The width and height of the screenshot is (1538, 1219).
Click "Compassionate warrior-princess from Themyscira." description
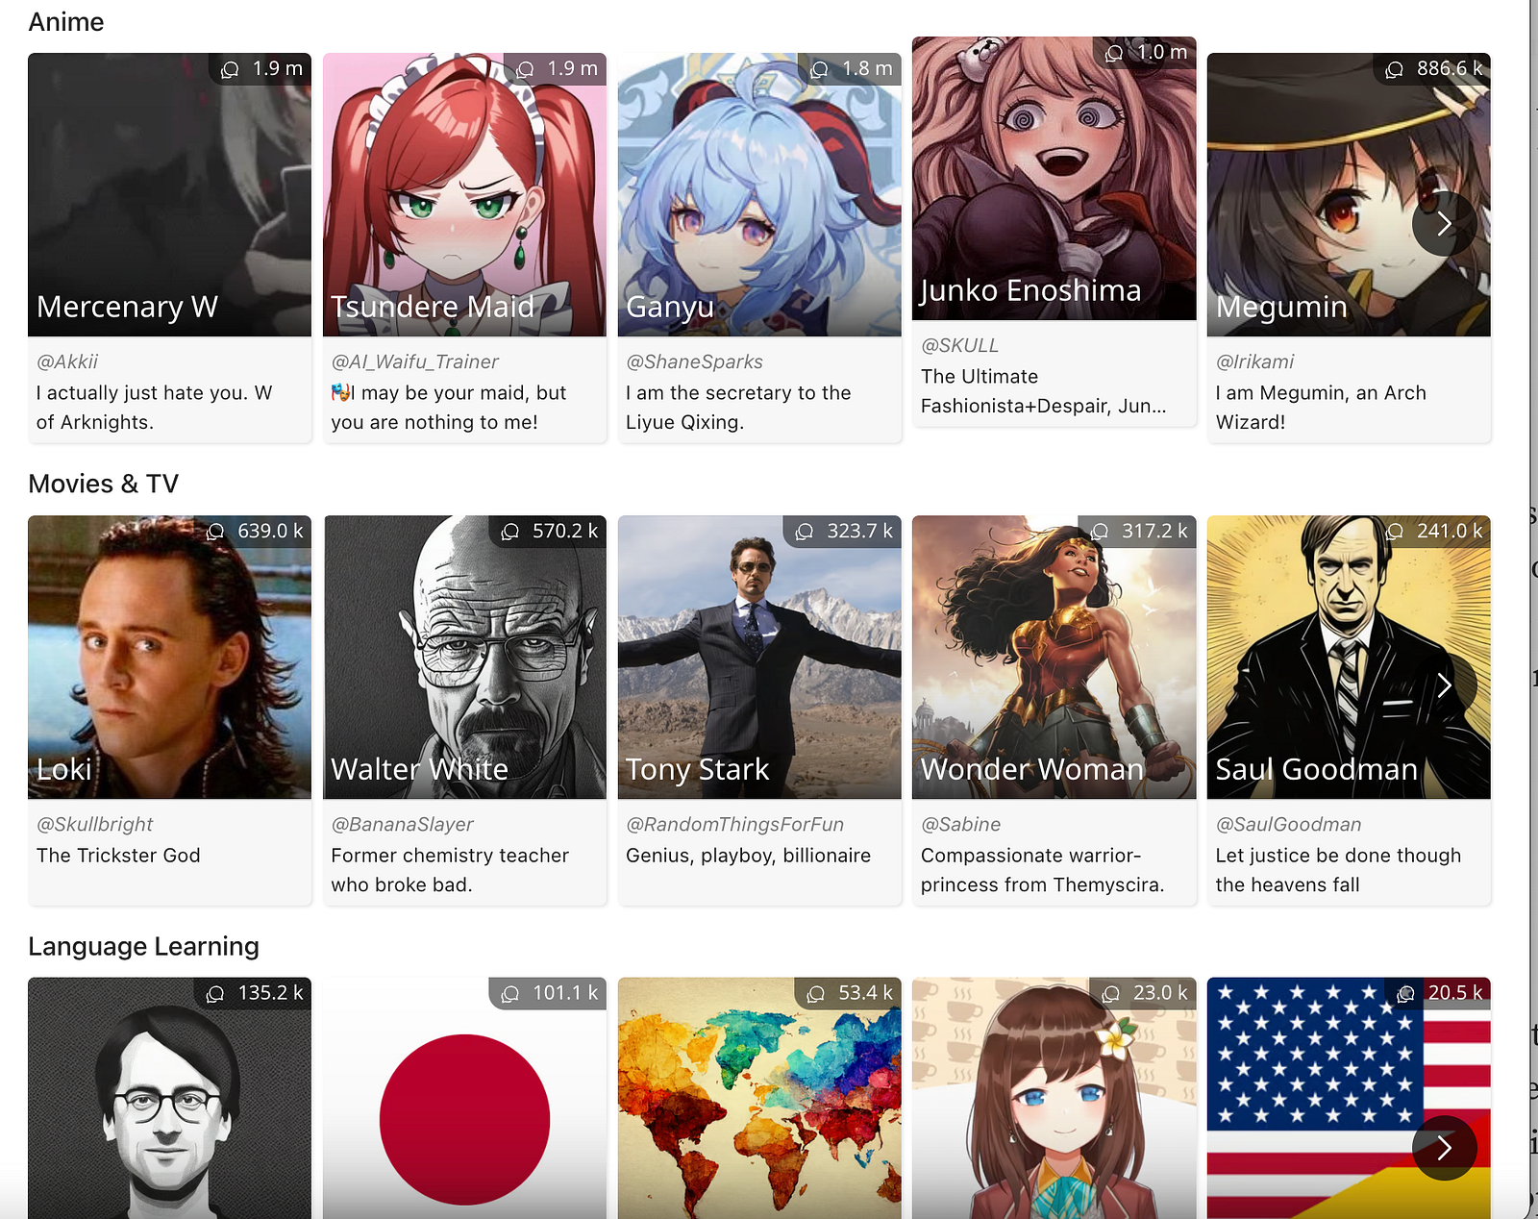[x=1043, y=870]
